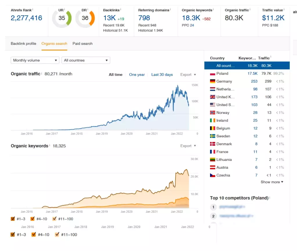Click info icon next to Top 10 competitors

pos(270,197)
